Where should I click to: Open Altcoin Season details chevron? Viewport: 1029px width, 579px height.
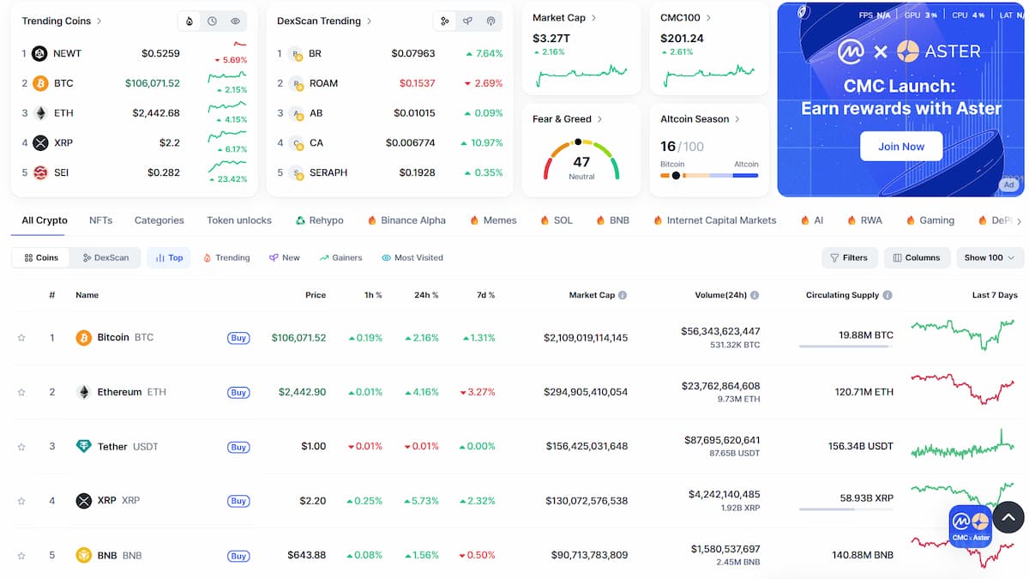(737, 119)
